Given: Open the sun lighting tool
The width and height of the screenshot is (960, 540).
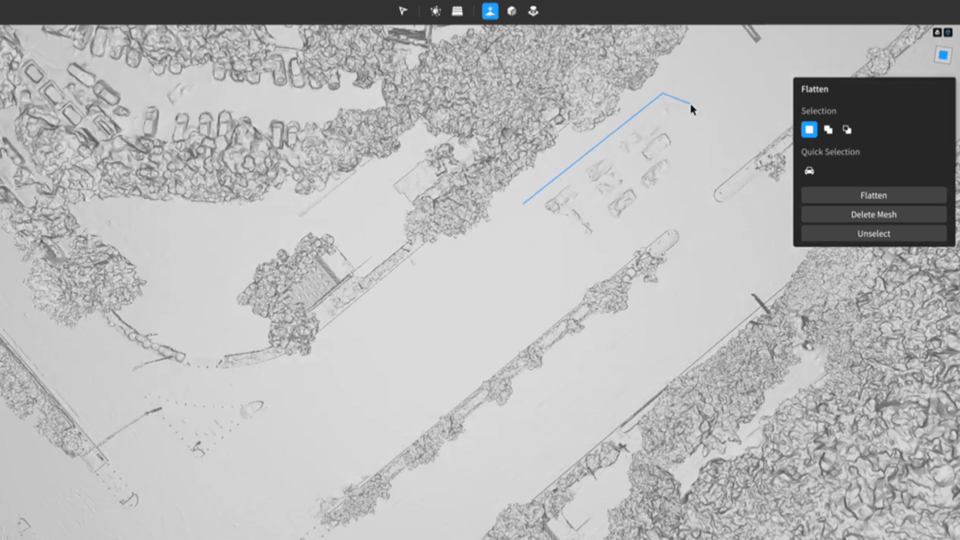Looking at the screenshot, I should pyautogui.click(x=435, y=11).
